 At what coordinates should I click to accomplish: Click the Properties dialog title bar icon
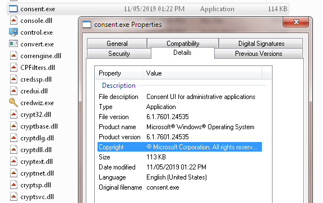[87, 25]
